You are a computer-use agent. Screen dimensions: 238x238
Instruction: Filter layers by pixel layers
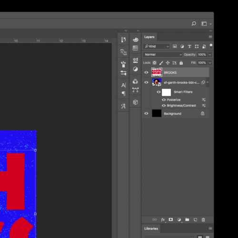pos(175,46)
